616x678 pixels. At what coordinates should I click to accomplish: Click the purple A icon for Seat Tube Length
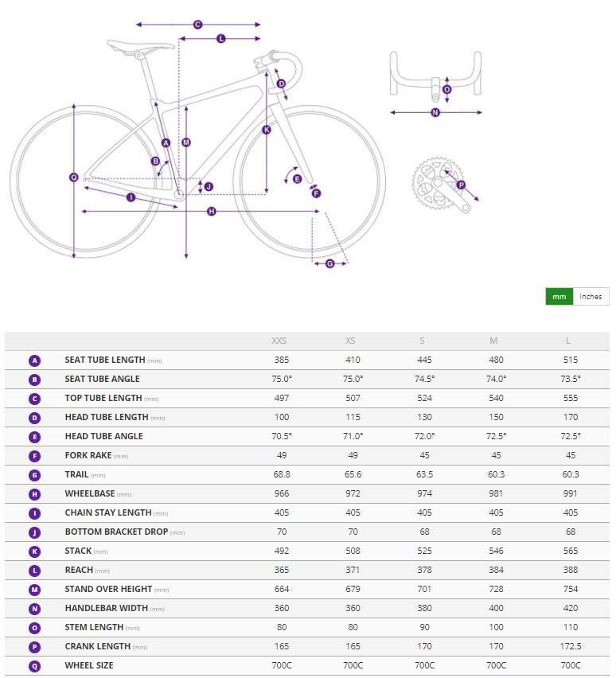(34, 360)
